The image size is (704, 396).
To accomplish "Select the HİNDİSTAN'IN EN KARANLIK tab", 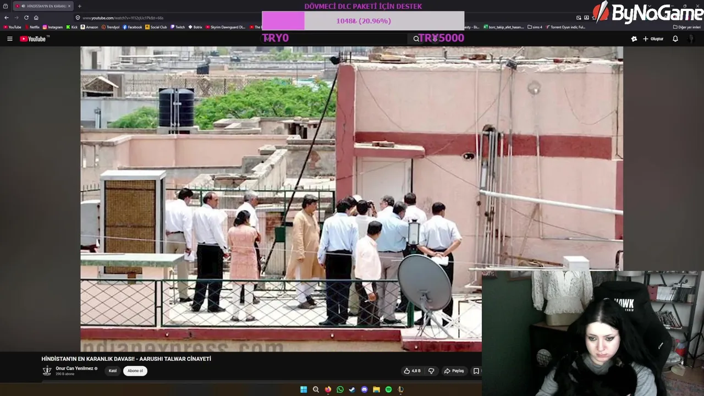I will coord(43,6).
